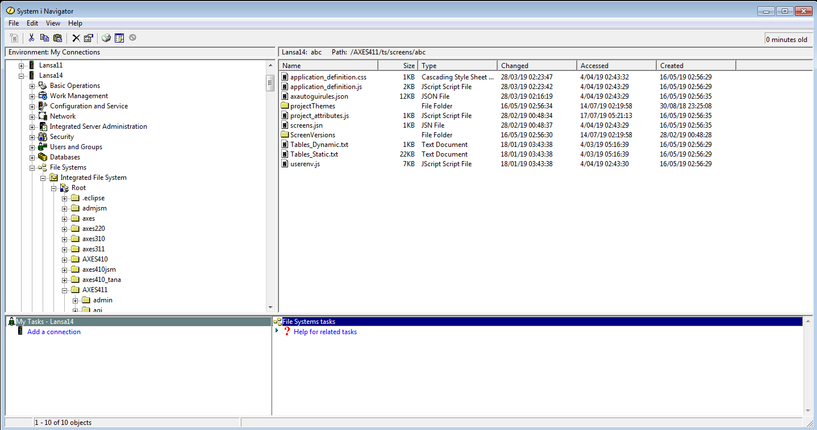The height and width of the screenshot is (430, 817).
Task: Select the userenv.js file icon
Action: pos(285,164)
